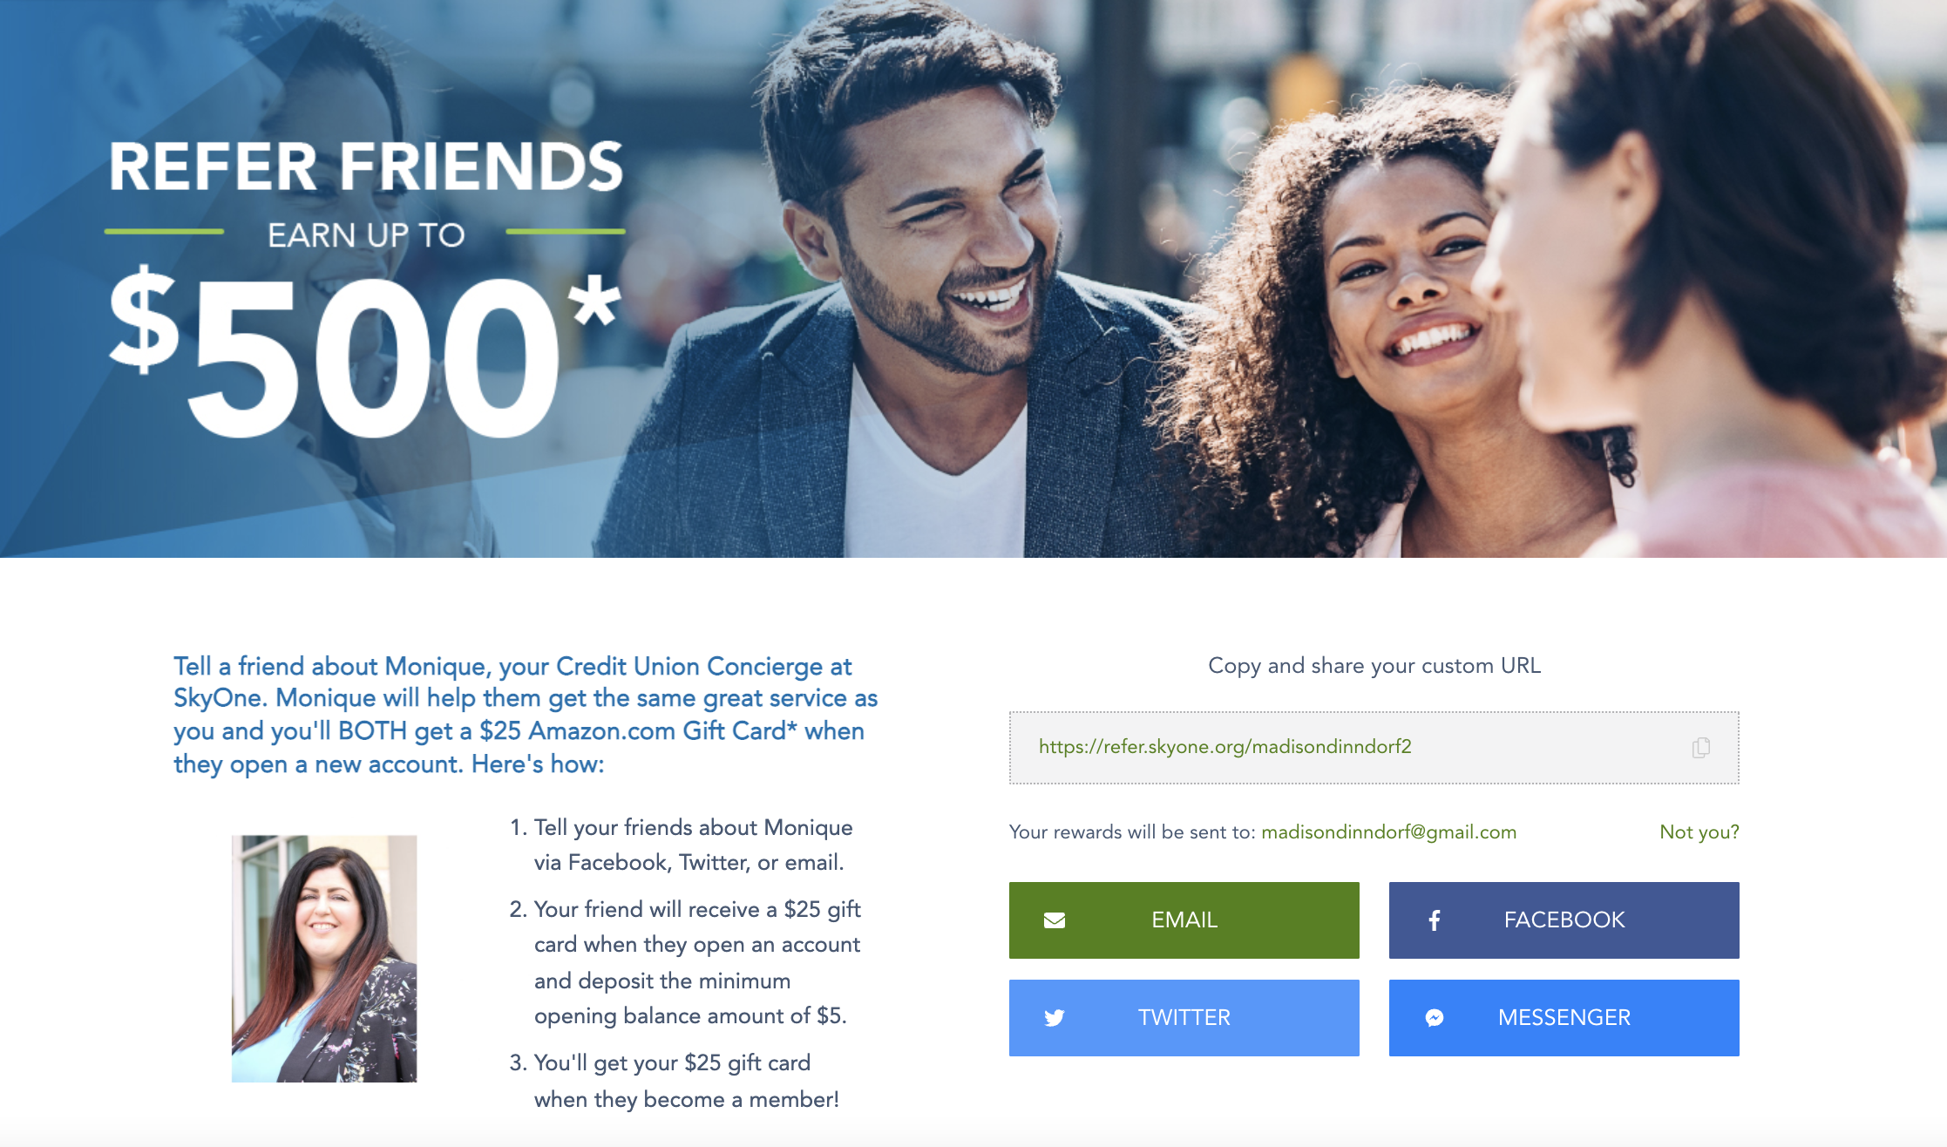Click the Facebook f logo icon
Image resolution: width=1947 pixels, height=1147 pixels.
click(1435, 920)
